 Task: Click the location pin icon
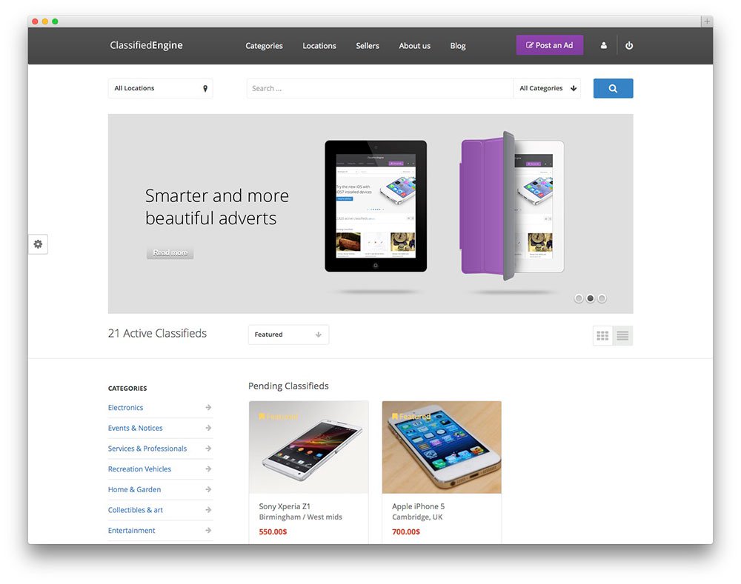click(205, 88)
